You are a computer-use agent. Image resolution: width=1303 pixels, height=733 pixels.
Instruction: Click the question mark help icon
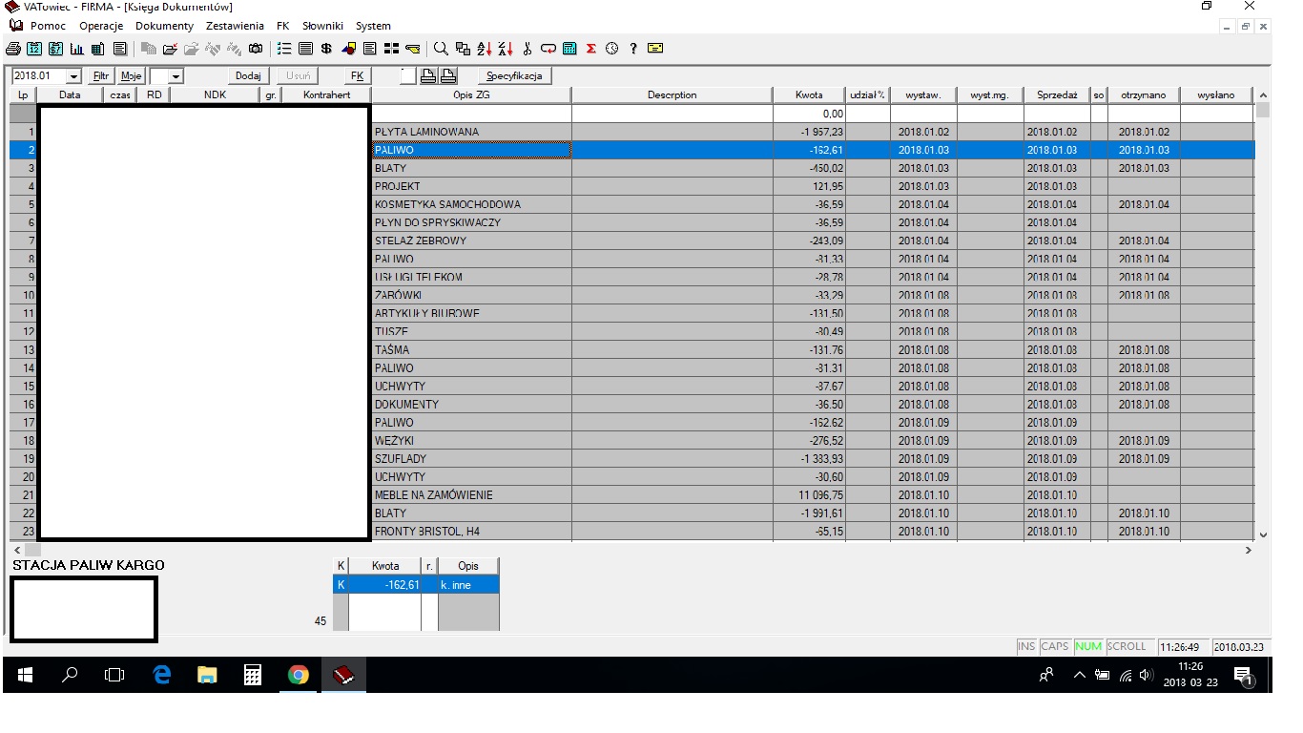coord(633,49)
